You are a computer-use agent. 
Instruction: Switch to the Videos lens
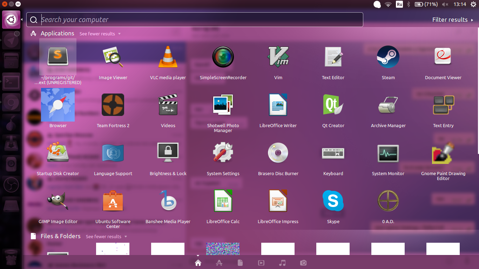pyautogui.click(x=261, y=263)
